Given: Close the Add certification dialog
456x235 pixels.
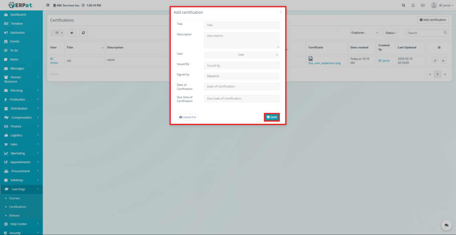Looking at the screenshot, I should point(281,12).
